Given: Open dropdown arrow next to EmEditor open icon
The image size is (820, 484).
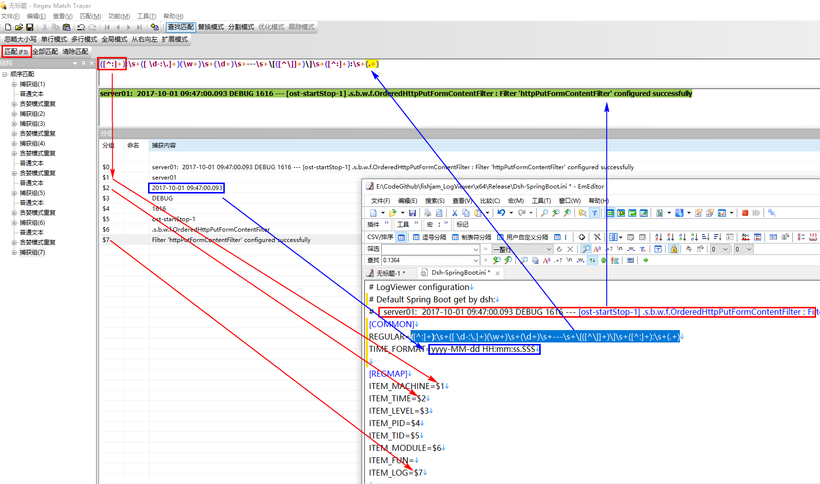Looking at the screenshot, I should click(402, 213).
